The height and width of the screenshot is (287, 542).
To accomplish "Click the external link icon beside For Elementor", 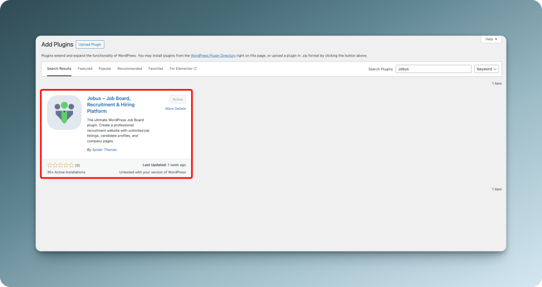I will pos(195,69).
